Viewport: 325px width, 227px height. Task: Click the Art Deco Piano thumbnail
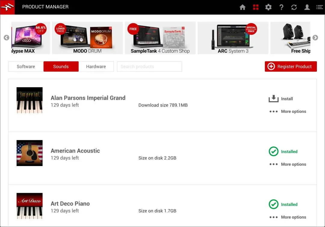click(x=29, y=206)
